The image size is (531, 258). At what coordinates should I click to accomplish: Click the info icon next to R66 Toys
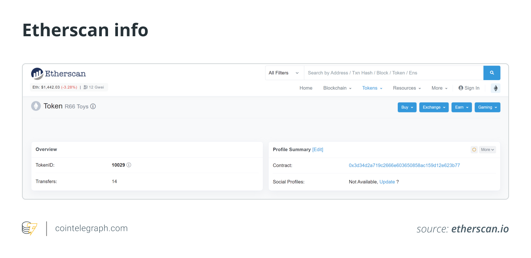93,106
